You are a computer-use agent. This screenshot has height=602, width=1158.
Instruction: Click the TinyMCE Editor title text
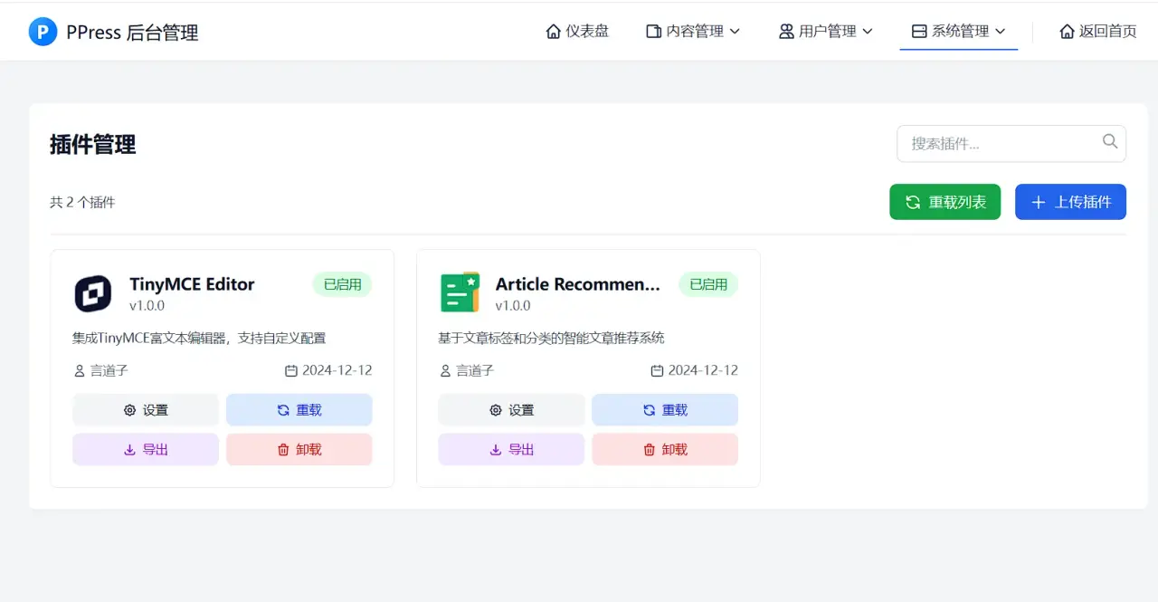point(192,284)
